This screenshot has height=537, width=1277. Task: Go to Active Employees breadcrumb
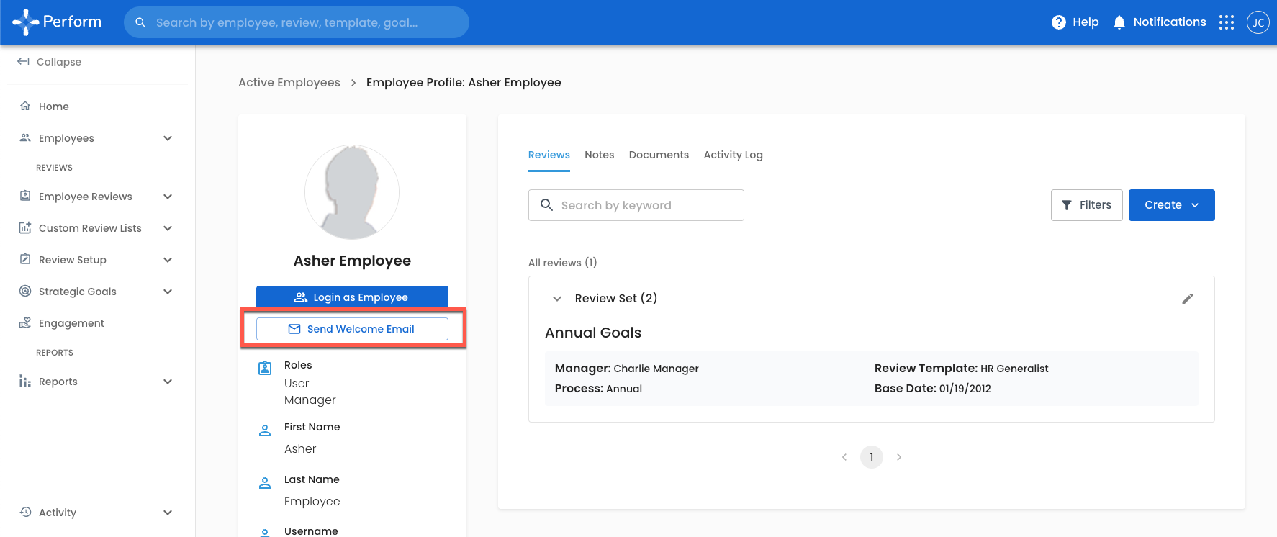(289, 83)
